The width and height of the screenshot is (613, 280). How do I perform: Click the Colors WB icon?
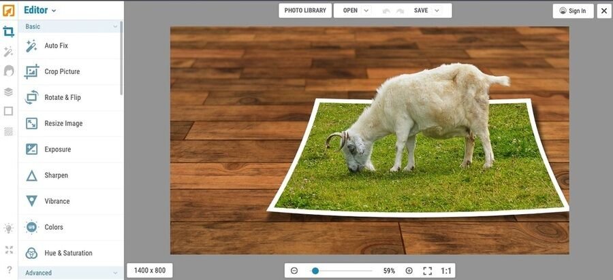click(x=31, y=227)
